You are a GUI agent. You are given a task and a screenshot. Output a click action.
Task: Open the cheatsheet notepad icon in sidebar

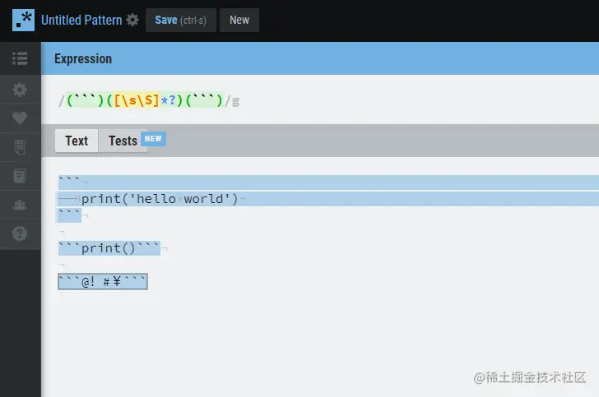(20, 147)
